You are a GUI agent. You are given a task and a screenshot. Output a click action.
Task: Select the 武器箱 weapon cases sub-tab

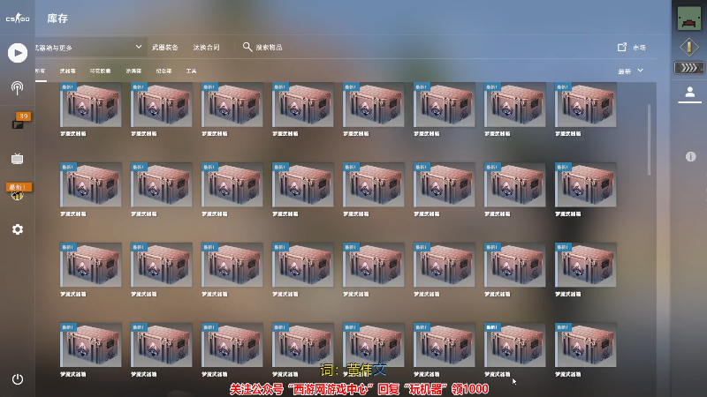click(68, 71)
